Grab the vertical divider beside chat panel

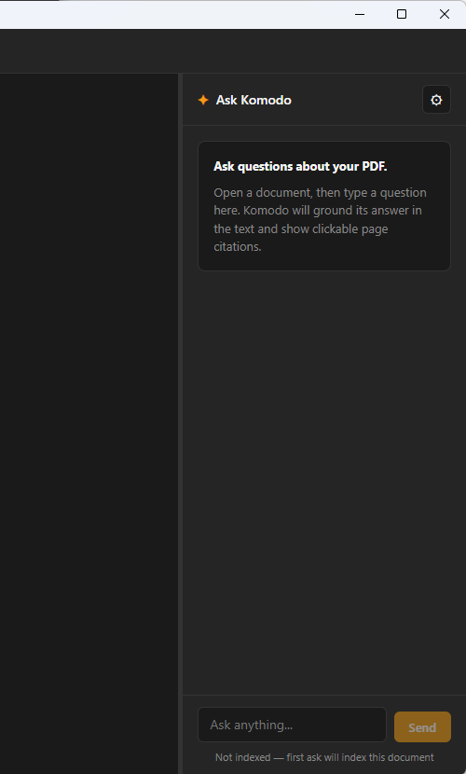click(180, 423)
